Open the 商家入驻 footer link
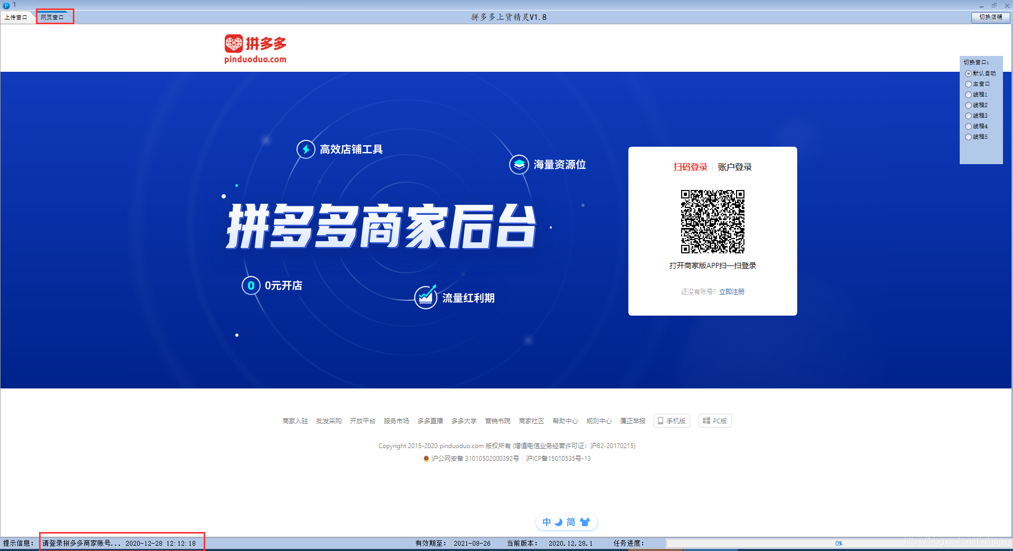1013x551 pixels. click(295, 421)
